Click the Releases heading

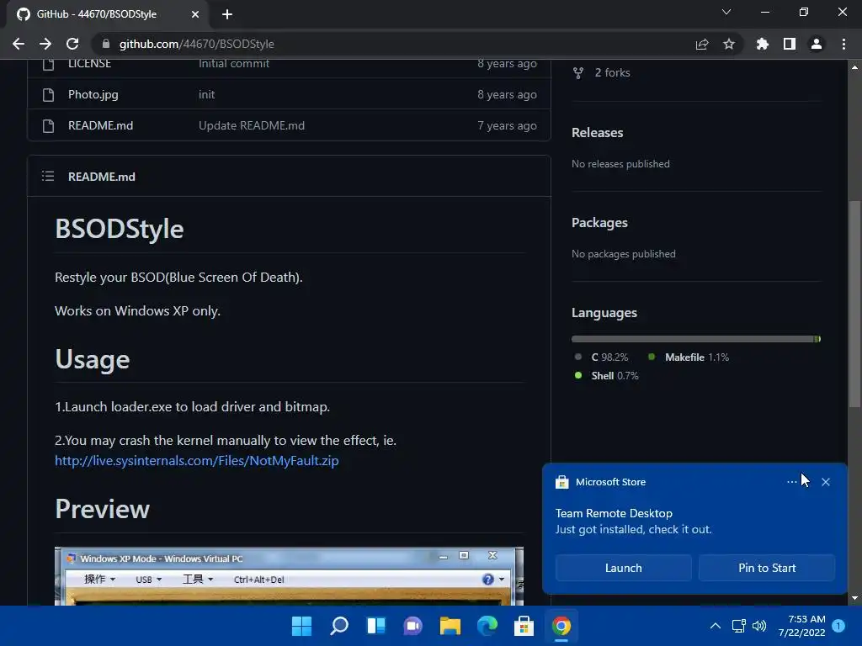tap(597, 132)
